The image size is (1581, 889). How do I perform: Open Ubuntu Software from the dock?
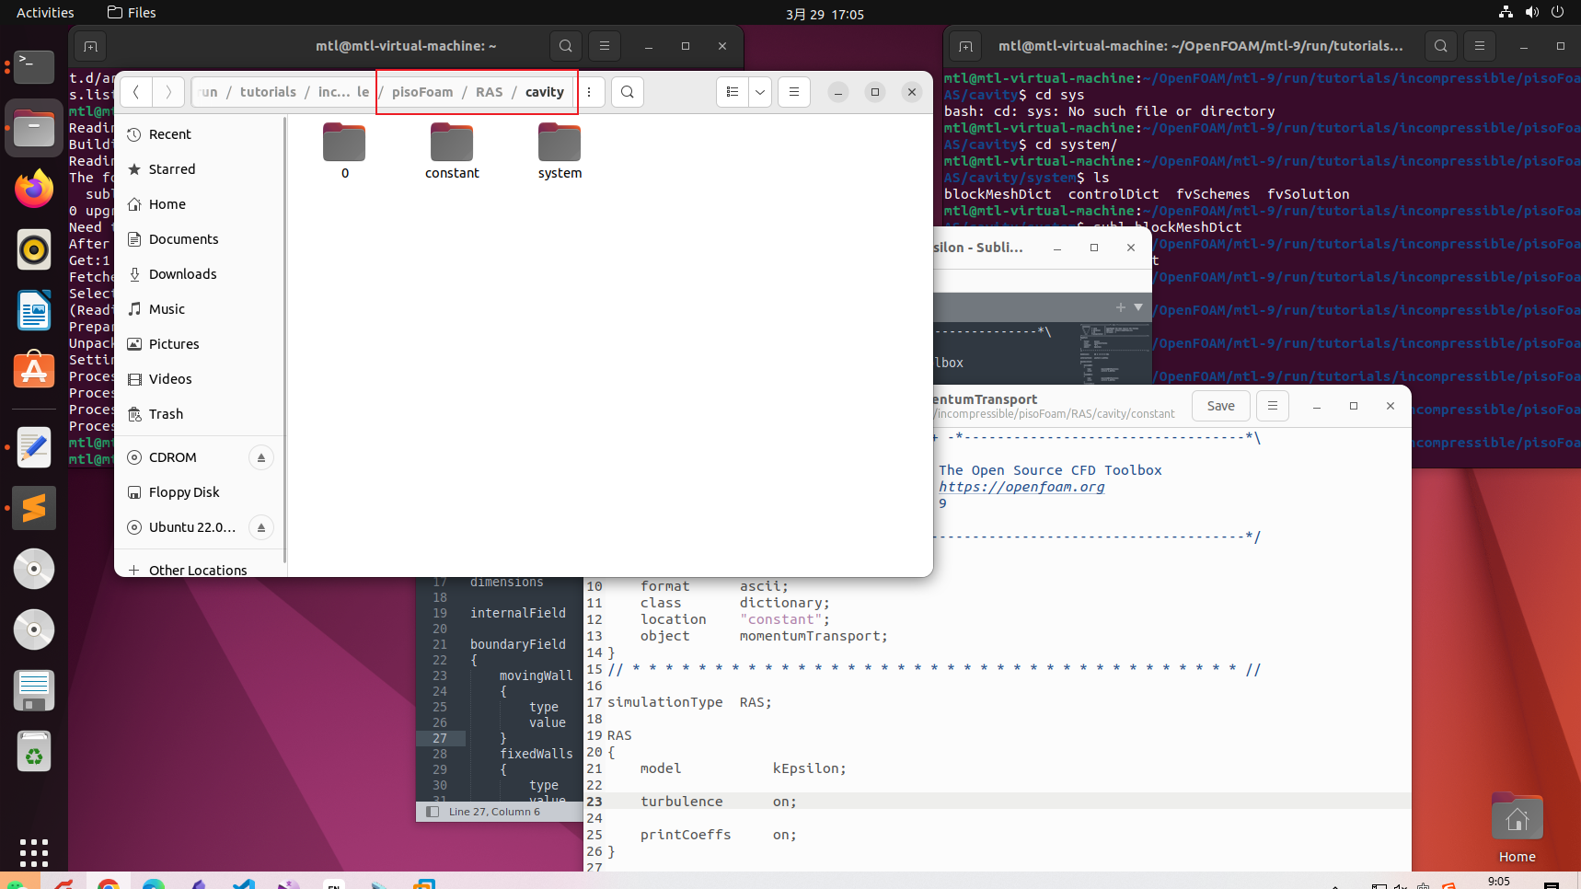click(x=34, y=371)
